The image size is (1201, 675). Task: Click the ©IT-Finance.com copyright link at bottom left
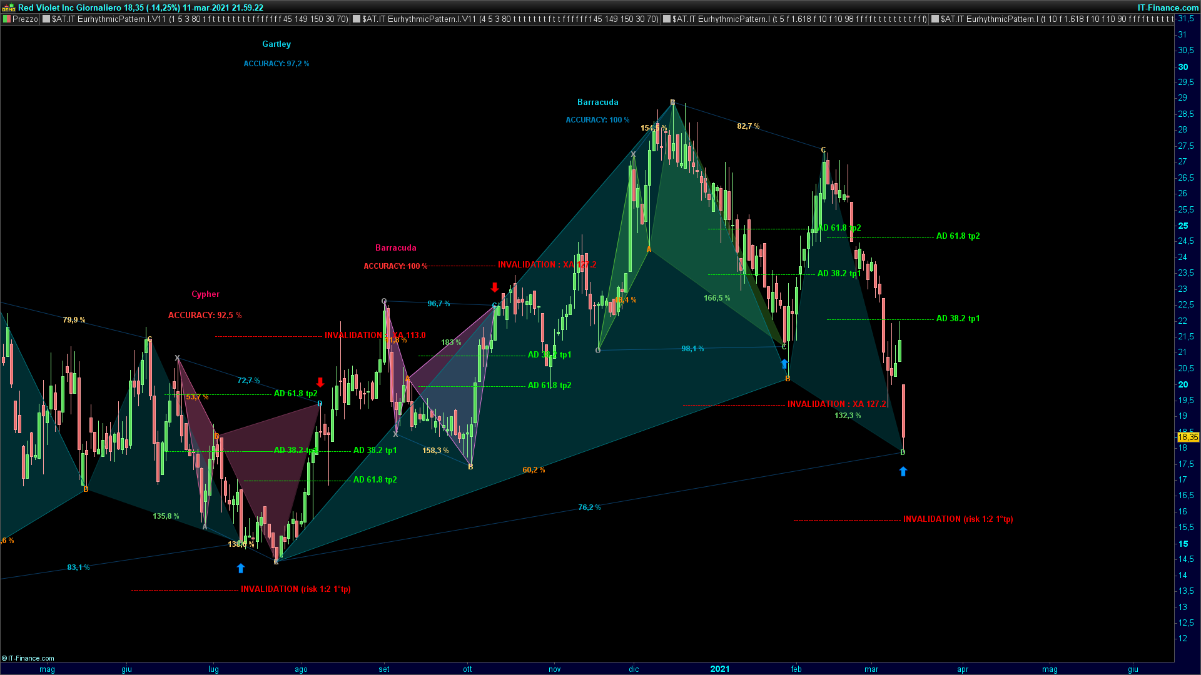pos(28,658)
